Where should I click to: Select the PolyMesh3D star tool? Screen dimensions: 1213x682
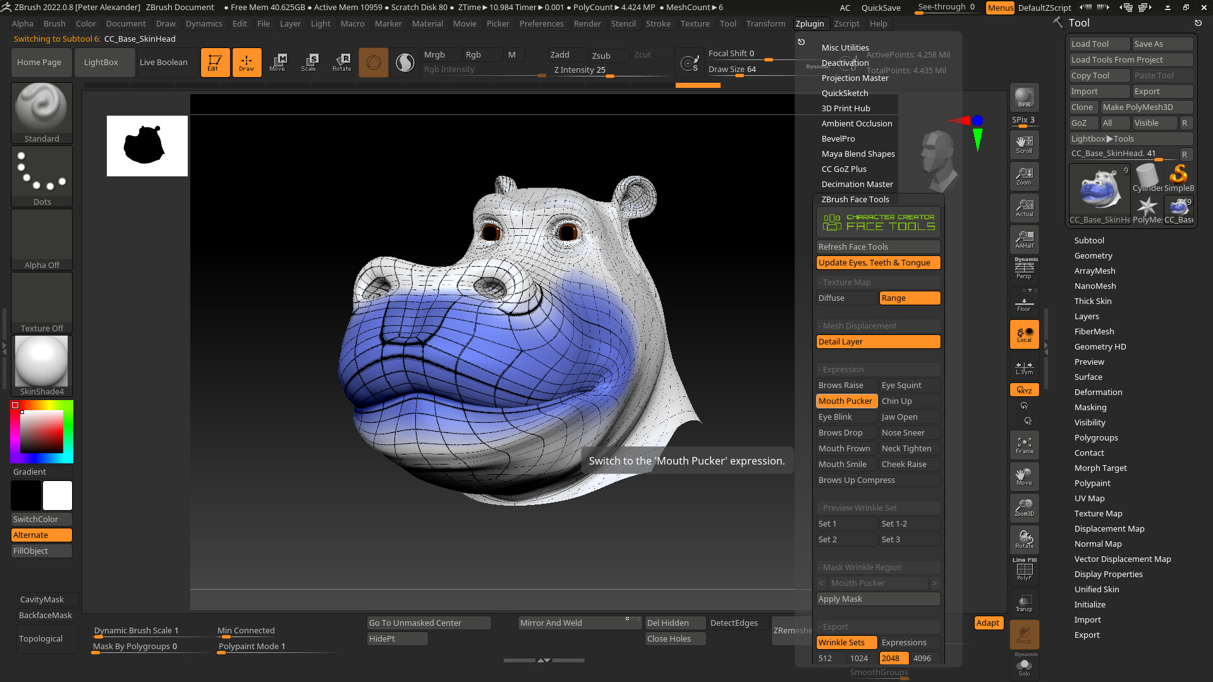coord(1147,210)
